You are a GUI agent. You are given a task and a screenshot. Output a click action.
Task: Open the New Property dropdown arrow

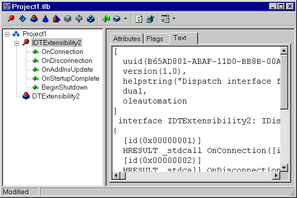125,19
